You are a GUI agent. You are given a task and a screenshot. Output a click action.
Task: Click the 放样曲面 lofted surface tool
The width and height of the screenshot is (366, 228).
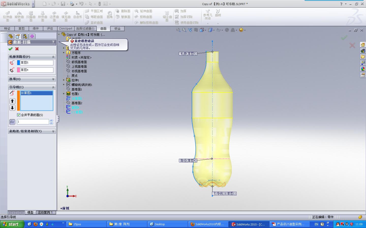point(43,16)
